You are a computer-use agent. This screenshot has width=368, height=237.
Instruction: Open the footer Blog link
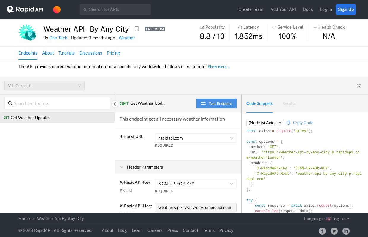(123, 230)
